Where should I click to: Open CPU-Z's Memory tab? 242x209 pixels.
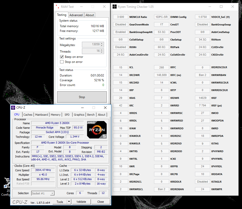pyautogui.click(x=55, y=115)
